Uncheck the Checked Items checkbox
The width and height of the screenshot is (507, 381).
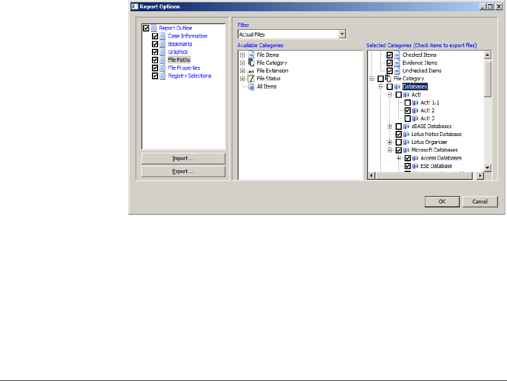click(x=389, y=55)
